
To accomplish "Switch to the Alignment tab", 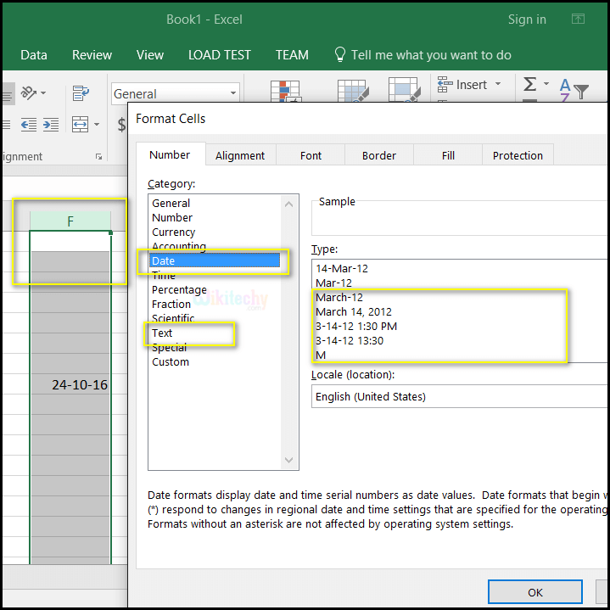I will pos(240,155).
